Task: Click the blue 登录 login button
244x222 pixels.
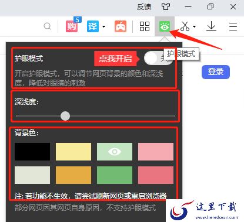Action: tap(216, 72)
